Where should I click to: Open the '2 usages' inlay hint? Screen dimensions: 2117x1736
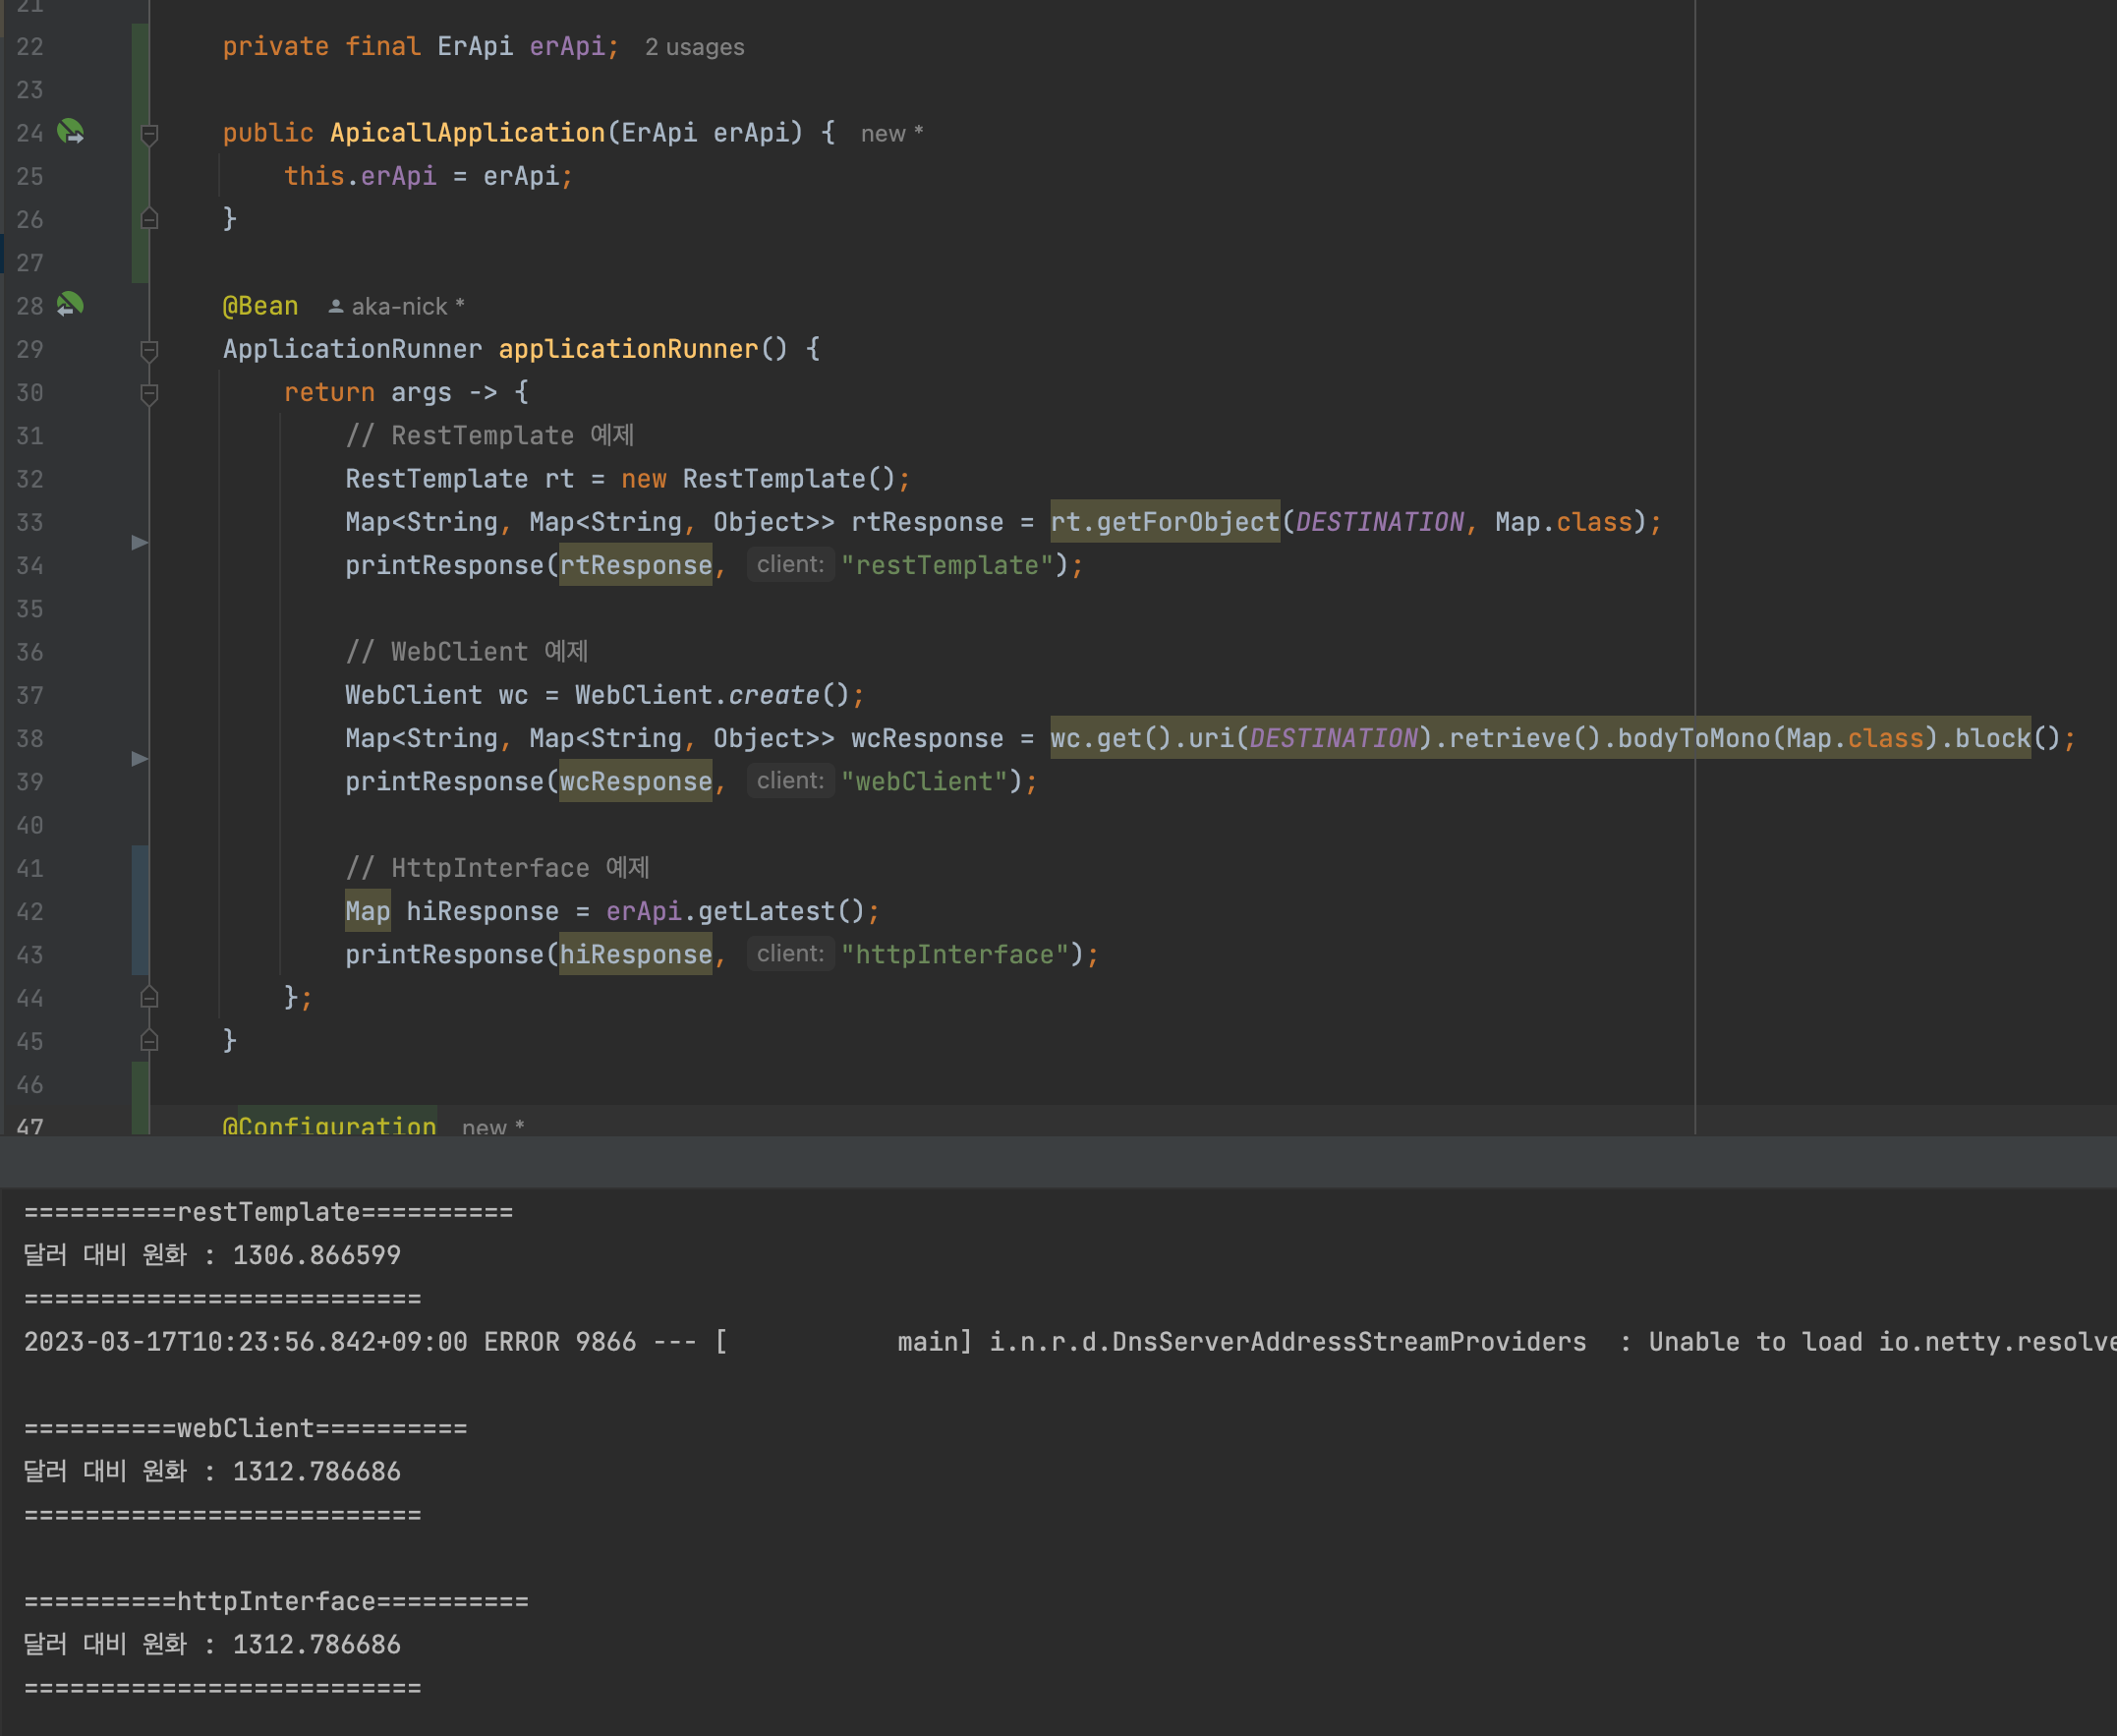695,47
